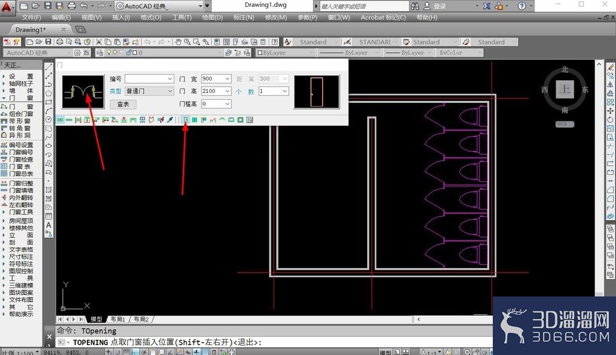Click the free insertion mode icon
This screenshot has height=355, width=616.
click(x=60, y=120)
